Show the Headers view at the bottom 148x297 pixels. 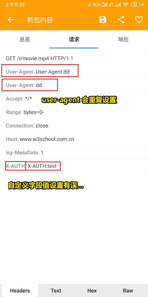[20, 290]
